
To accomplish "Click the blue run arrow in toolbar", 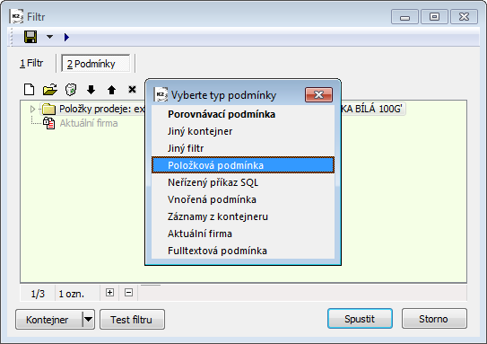I will coord(66,38).
